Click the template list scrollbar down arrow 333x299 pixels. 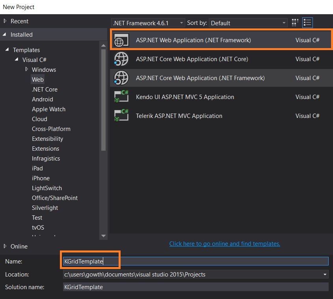[103, 236]
